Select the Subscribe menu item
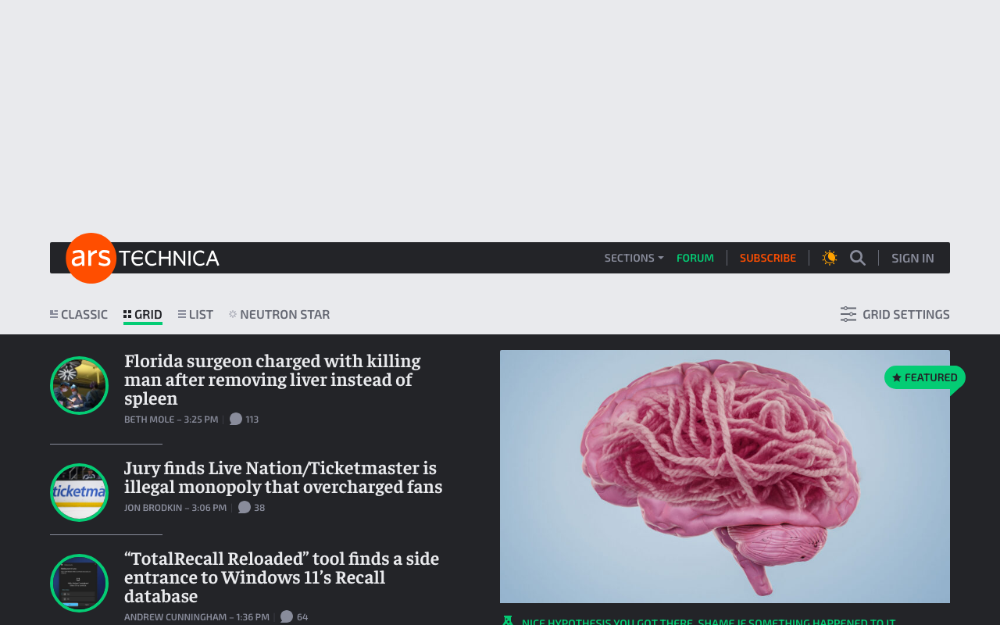1000x625 pixels. click(x=768, y=256)
